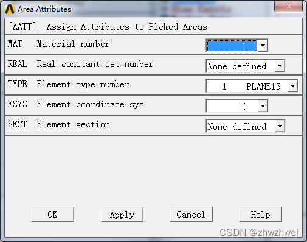Open the Material number dropdown arrow
The height and width of the screenshot is (242, 307).
pos(263,46)
